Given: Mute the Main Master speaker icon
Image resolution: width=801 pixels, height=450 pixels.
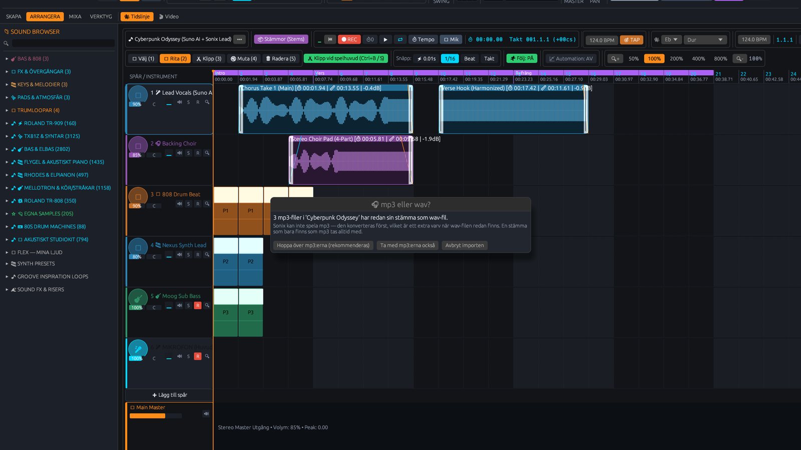Looking at the screenshot, I should (x=206, y=413).
